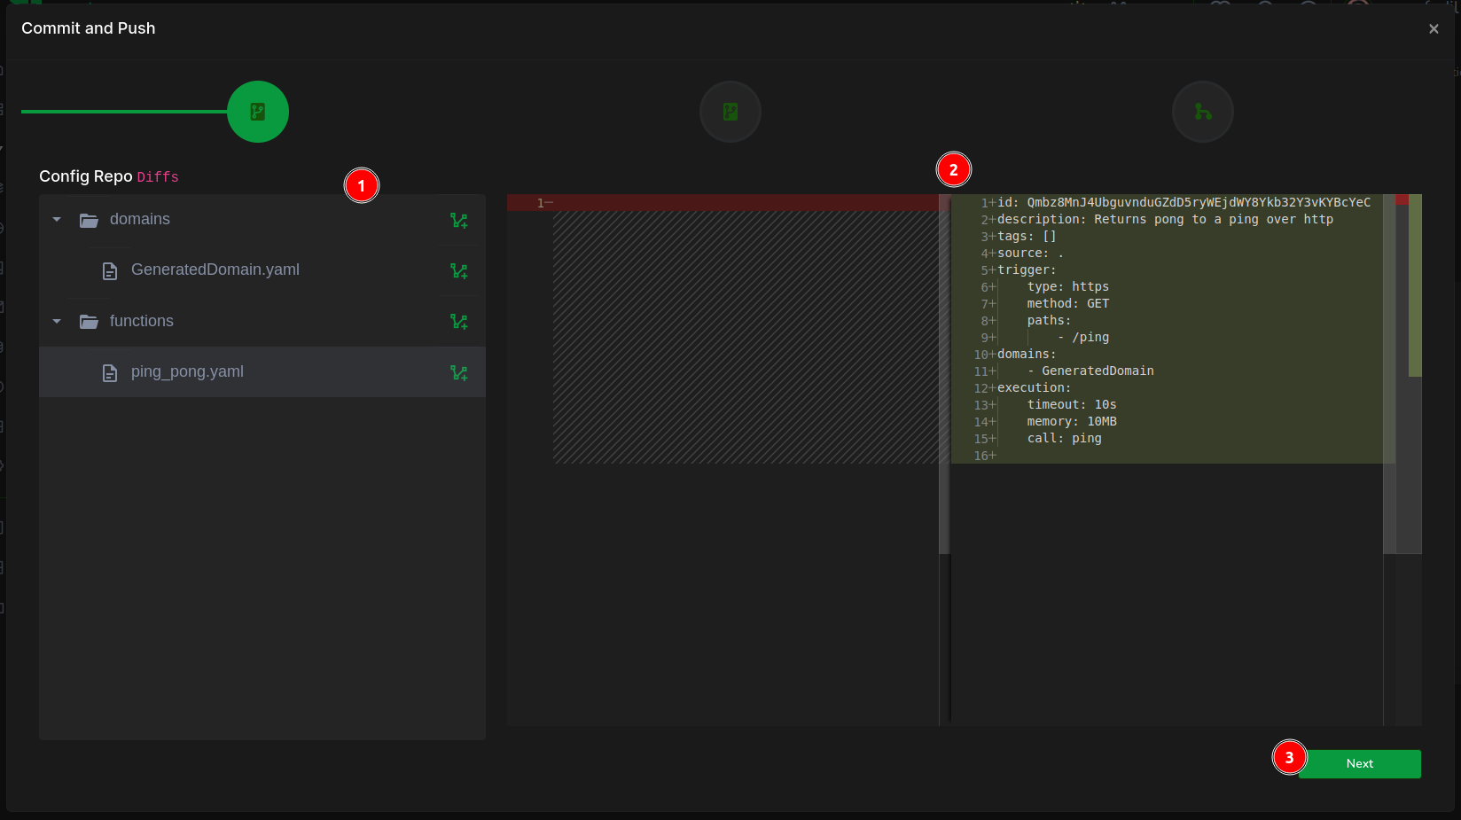Click the diff icon beside domains folder
Screen dimensions: 1461x820
tap(458, 220)
